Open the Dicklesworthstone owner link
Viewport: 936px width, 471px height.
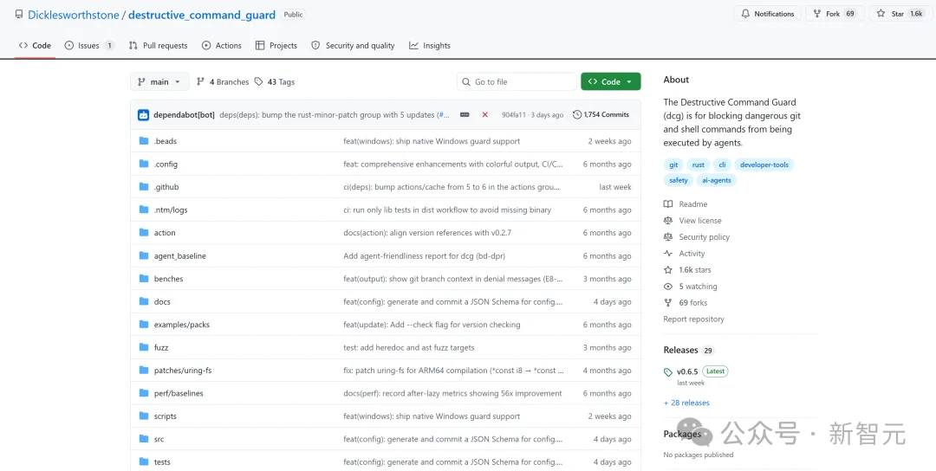pos(74,15)
